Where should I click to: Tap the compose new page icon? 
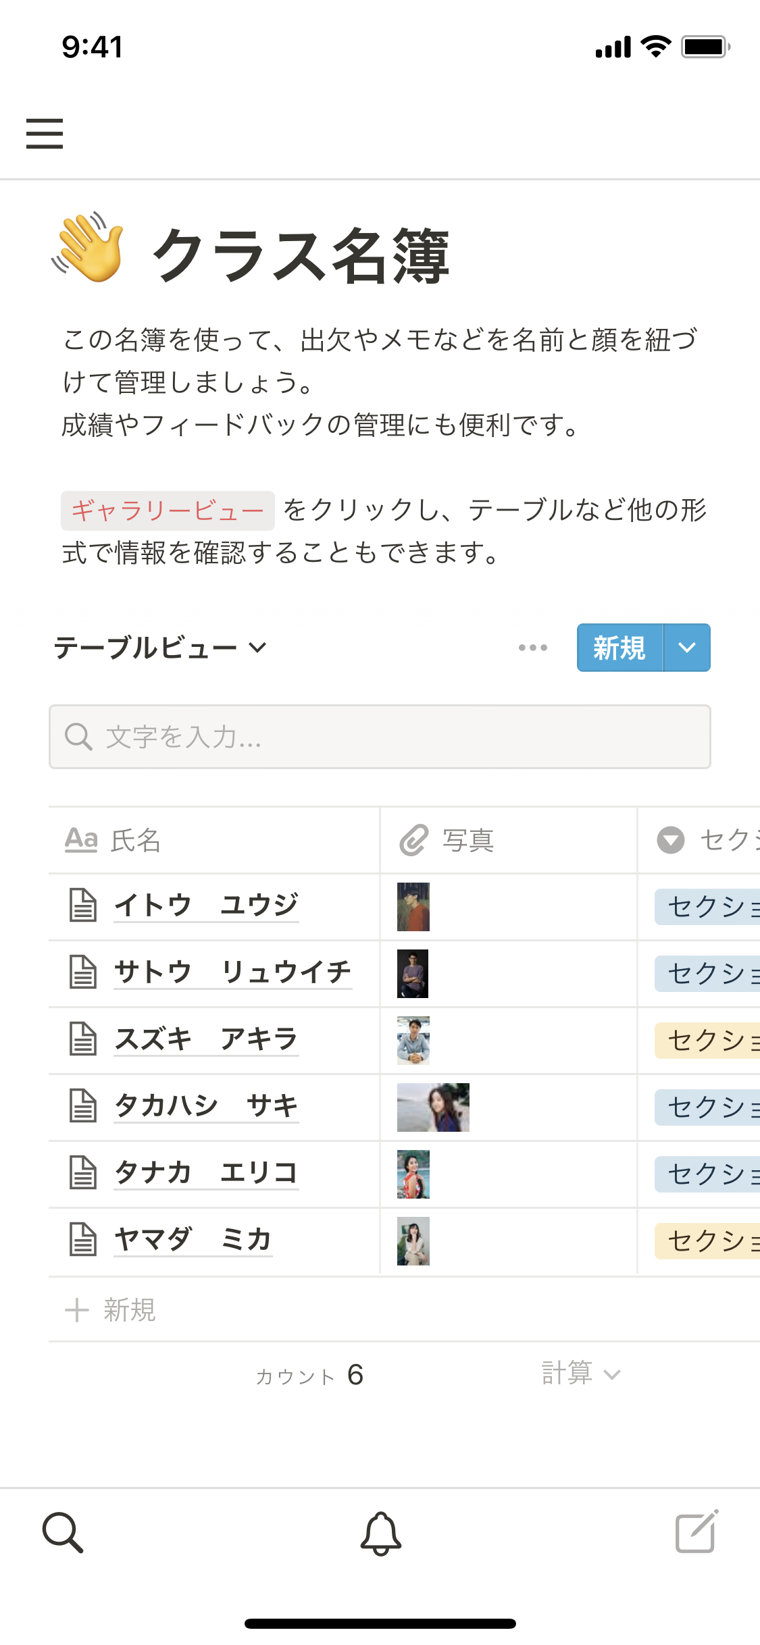(696, 1532)
